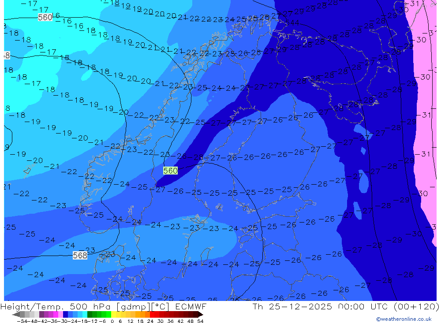
Task: Click the gray left arrow of the color scale
Action: [x=16, y=315]
